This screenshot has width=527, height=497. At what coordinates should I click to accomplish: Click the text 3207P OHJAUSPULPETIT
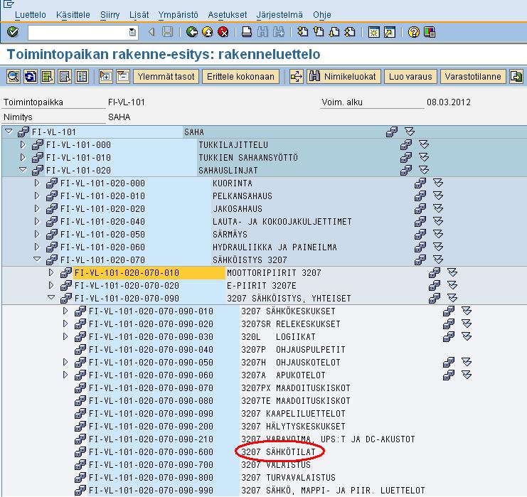coord(293,350)
